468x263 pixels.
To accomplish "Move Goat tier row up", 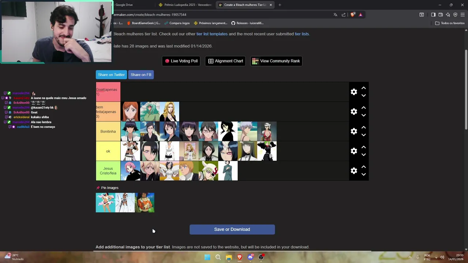I will [363, 88].
